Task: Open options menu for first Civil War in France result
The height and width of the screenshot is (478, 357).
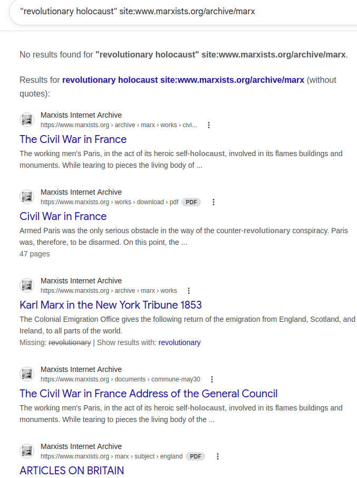Action: (x=209, y=125)
